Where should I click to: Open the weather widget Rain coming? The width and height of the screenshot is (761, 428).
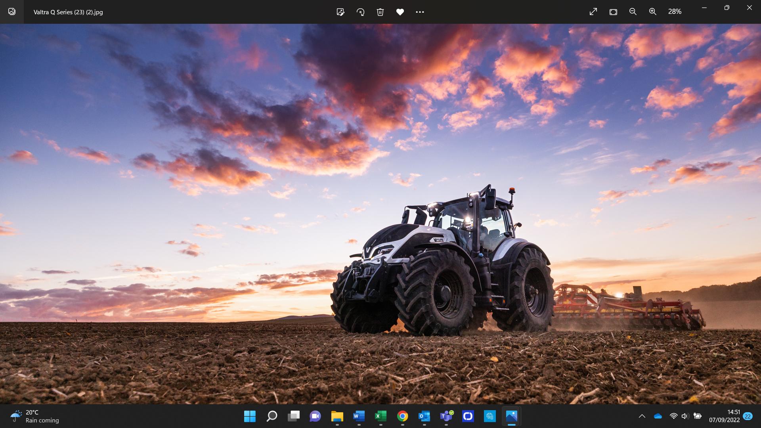[x=35, y=416]
